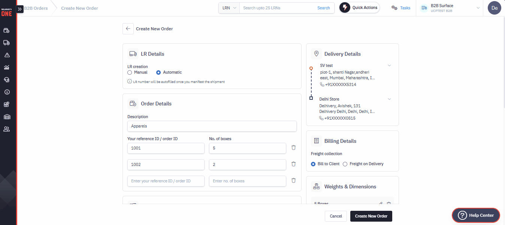Select Freight on Delivery option
The width and height of the screenshot is (505, 225).
tap(345, 164)
